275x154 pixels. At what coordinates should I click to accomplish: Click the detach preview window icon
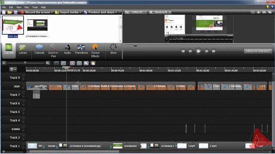[270, 12]
